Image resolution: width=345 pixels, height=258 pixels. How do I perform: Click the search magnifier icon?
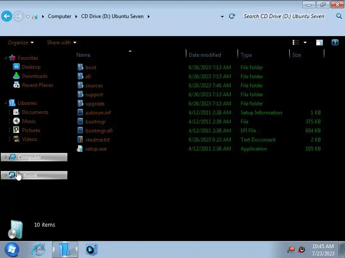pos(339,16)
